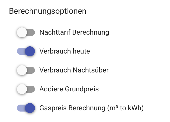This screenshot has height=122, width=170.
Task: Click the Gaspreis Berechnung (m³ to kWh) label
Action: pos(91,108)
